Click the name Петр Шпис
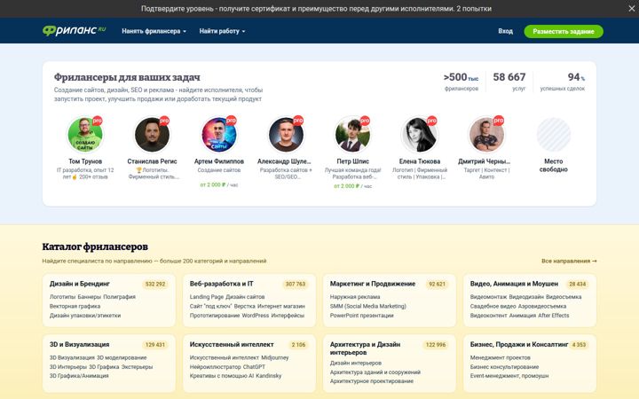The height and width of the screenshot is (399, 639). pyautogui.click(x=353, y=161)
